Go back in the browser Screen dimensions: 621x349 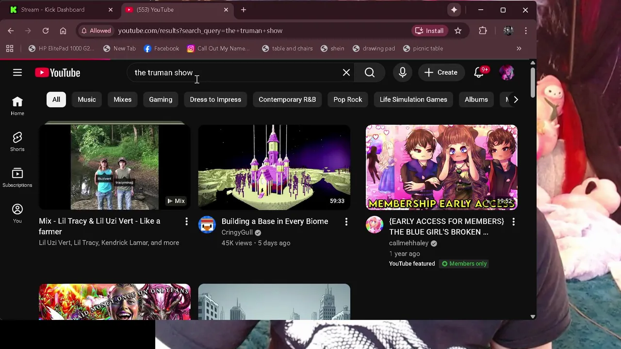[11, 31]
